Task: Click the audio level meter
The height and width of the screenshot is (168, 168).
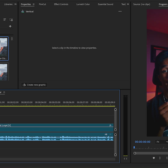Action: click(x=126, y=126)
